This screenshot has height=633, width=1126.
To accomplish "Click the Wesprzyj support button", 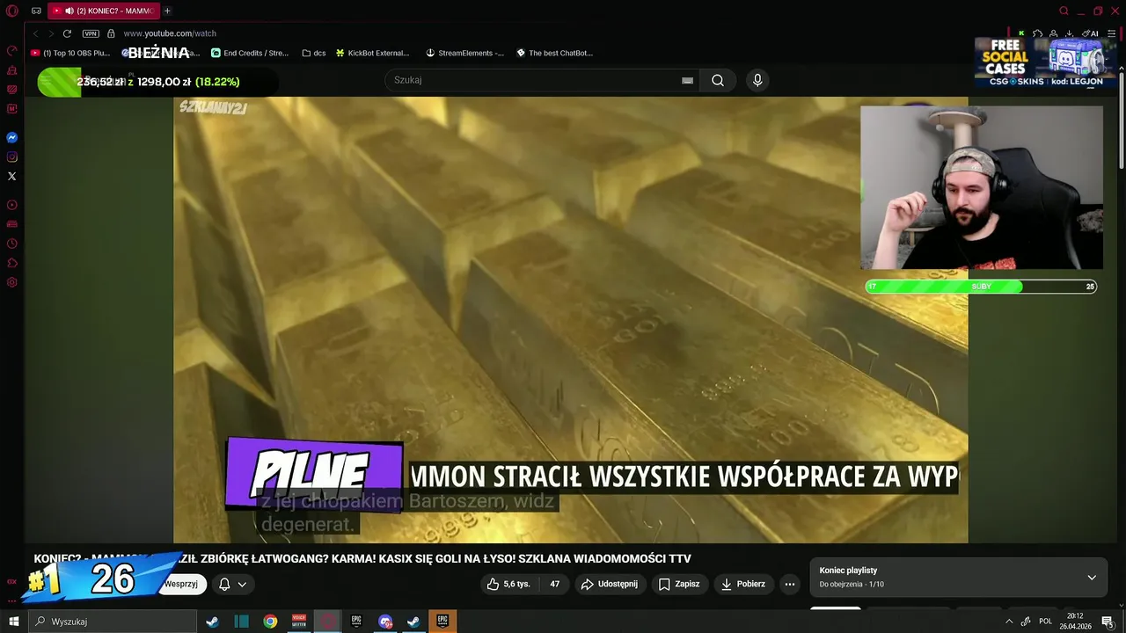I will [181, 584].
